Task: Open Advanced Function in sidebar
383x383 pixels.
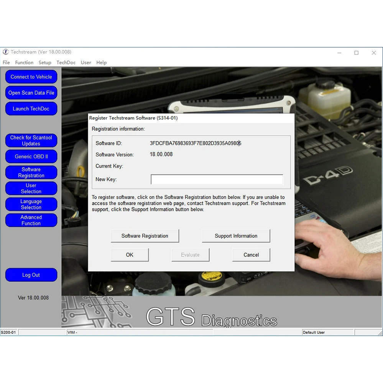Action: (31, 220)
